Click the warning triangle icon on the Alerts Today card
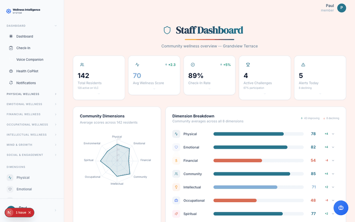This screenshot has width=355, height=222. [x=303, y=65]
